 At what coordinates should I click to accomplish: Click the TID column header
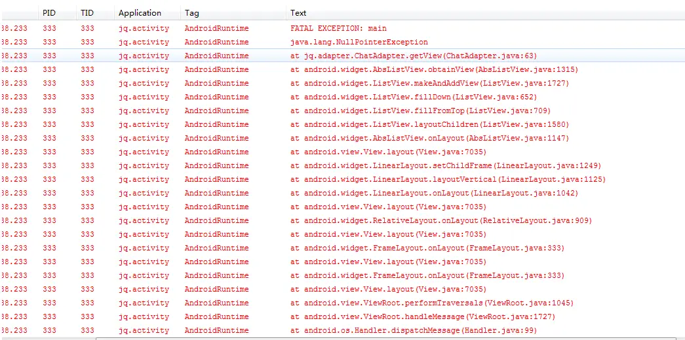96,13
